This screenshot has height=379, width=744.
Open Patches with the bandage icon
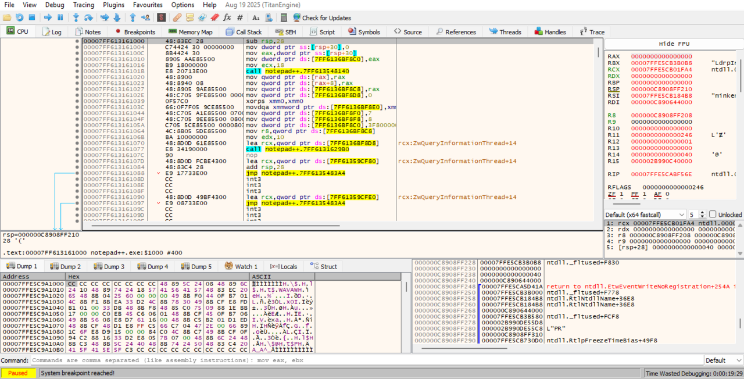[177, 17]
